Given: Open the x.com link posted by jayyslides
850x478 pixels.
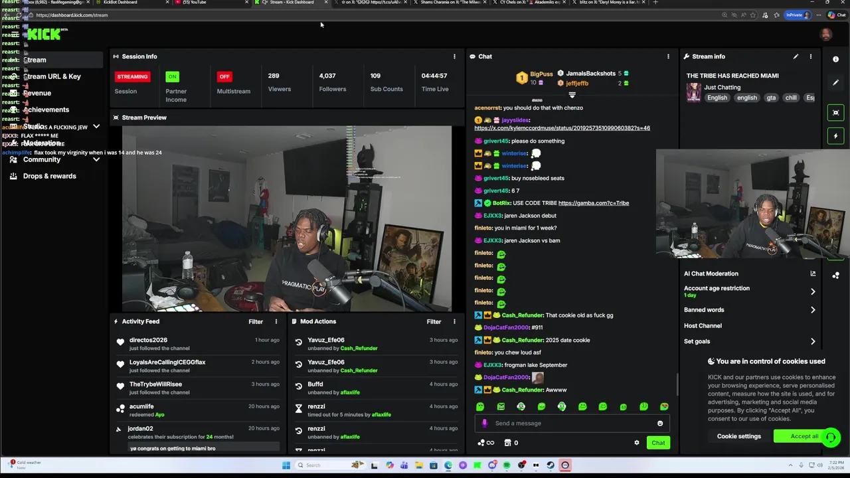Looking at the screenshot, I should 562,128.
